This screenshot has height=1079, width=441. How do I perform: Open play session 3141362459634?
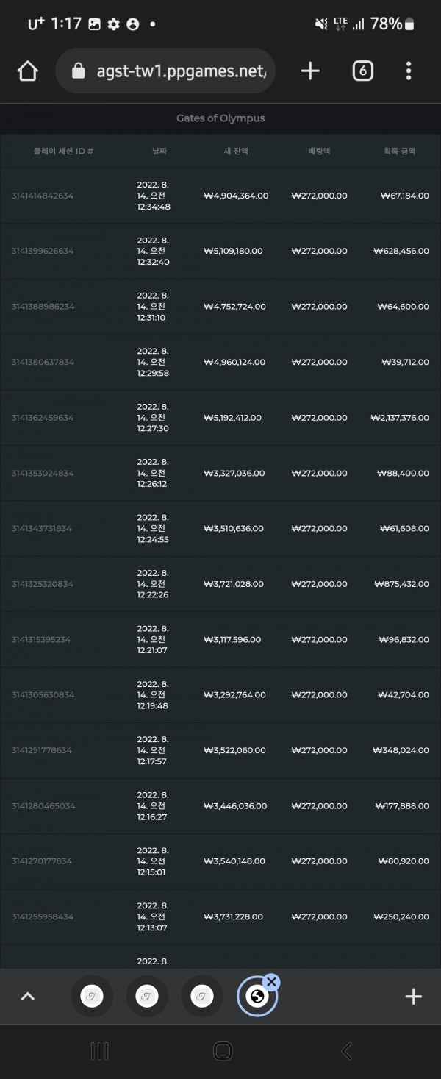(x=43, y=418)
